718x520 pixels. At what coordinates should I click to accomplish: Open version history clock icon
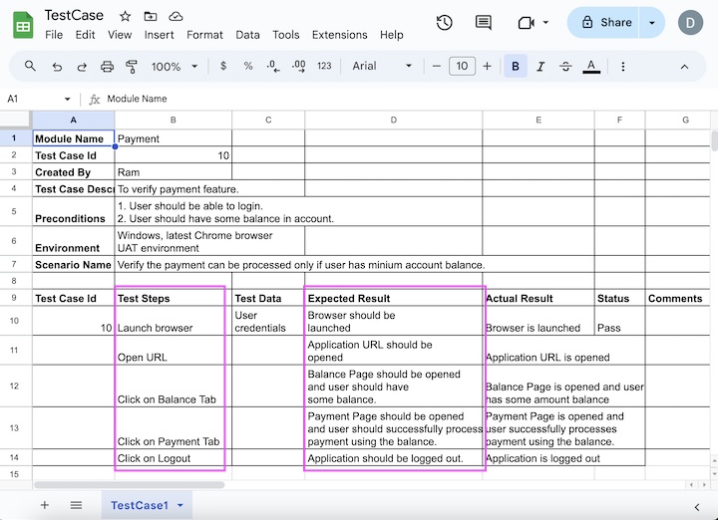click(x=445, y=22)
